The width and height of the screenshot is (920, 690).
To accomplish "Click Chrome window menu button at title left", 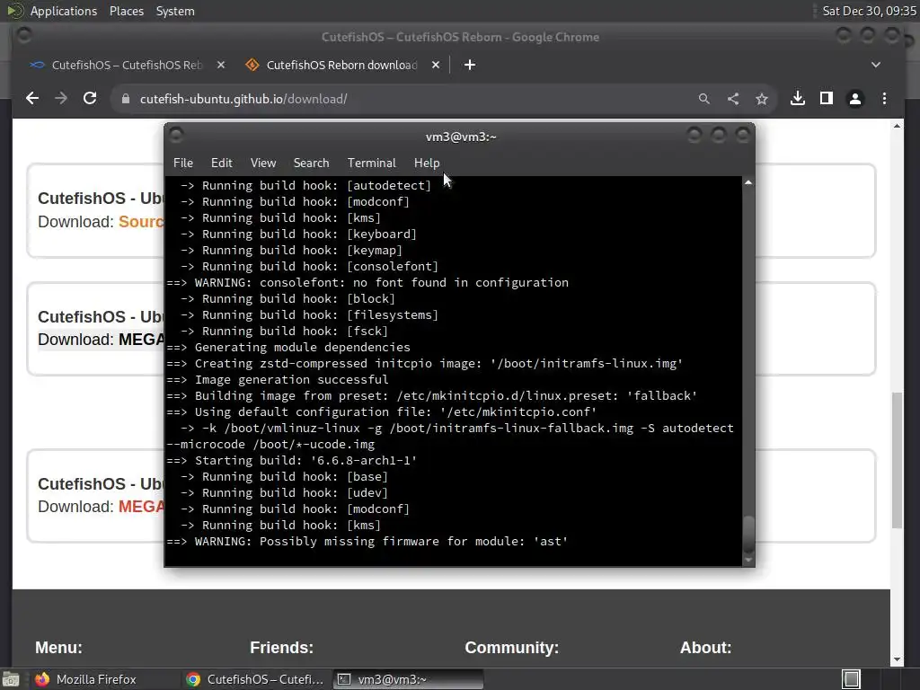I will 24,36.
